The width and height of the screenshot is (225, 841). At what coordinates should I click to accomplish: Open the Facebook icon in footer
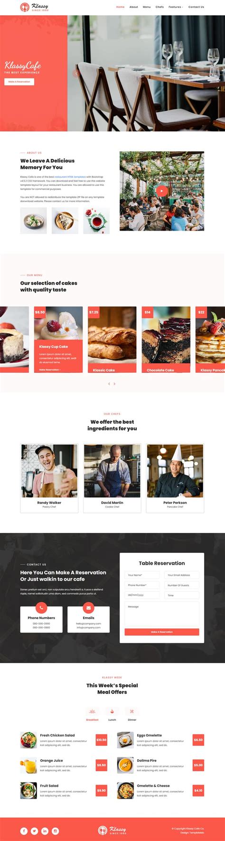[x=24, y=831]
